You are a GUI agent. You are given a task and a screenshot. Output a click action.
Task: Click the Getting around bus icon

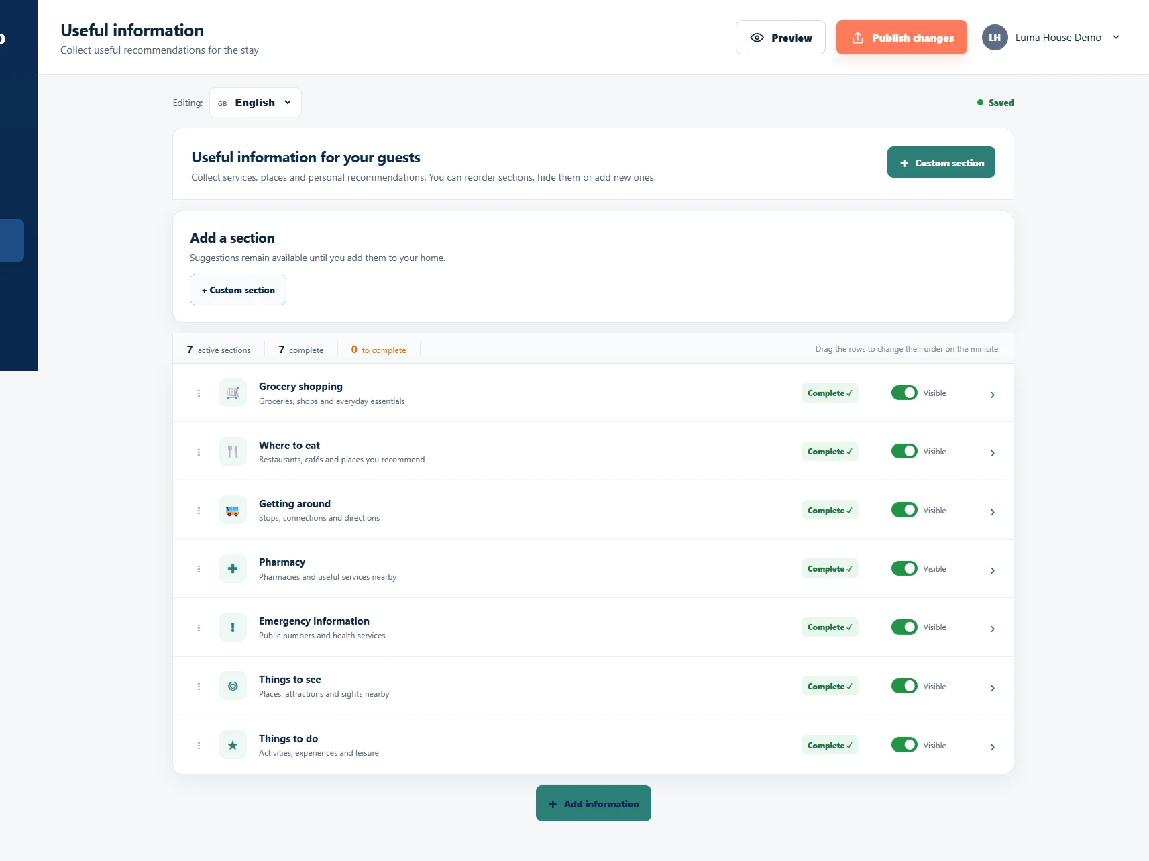coord(233,511)
